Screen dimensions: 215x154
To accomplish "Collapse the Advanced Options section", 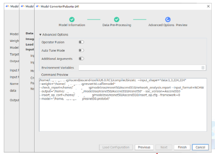I will pyautogui.click(x=40, y=35).
